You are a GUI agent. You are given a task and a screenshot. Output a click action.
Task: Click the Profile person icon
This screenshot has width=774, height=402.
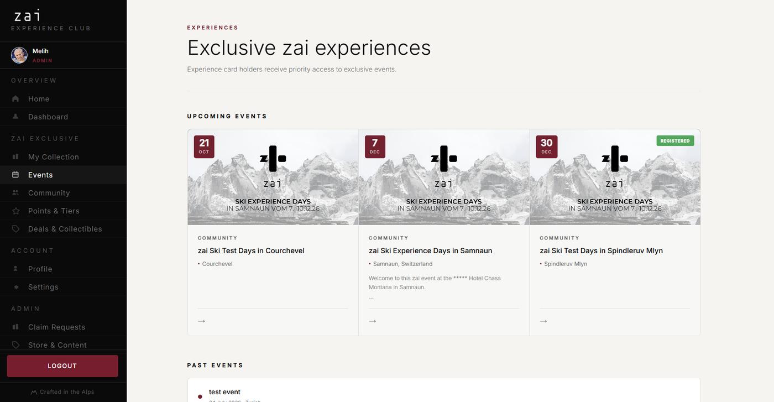pos(15,269)
